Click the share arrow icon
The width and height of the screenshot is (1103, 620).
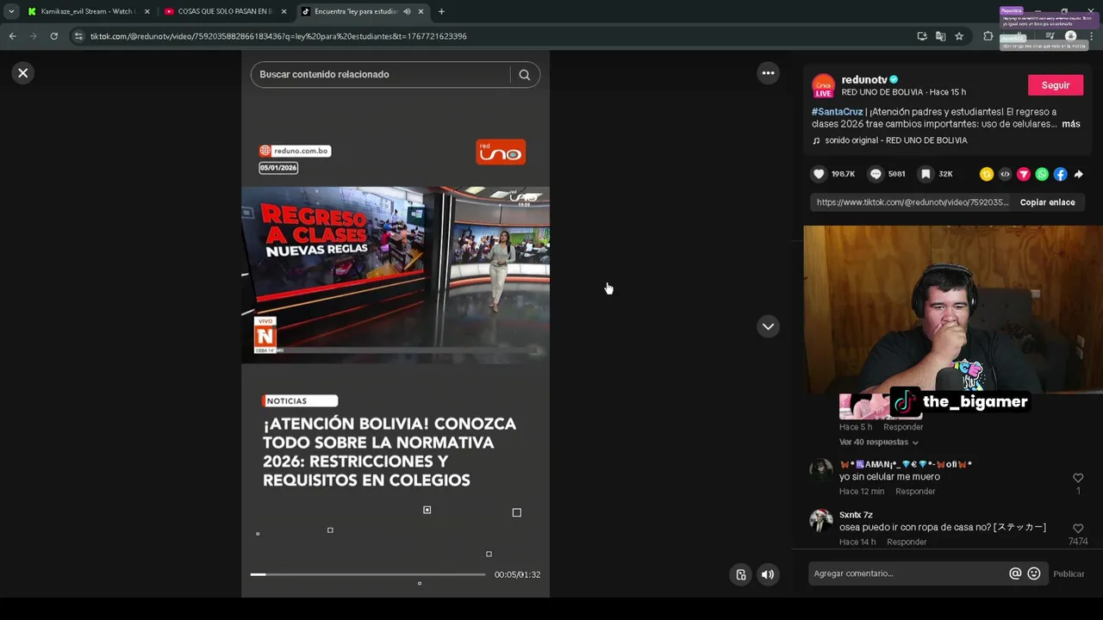[x=1079, y=174]
